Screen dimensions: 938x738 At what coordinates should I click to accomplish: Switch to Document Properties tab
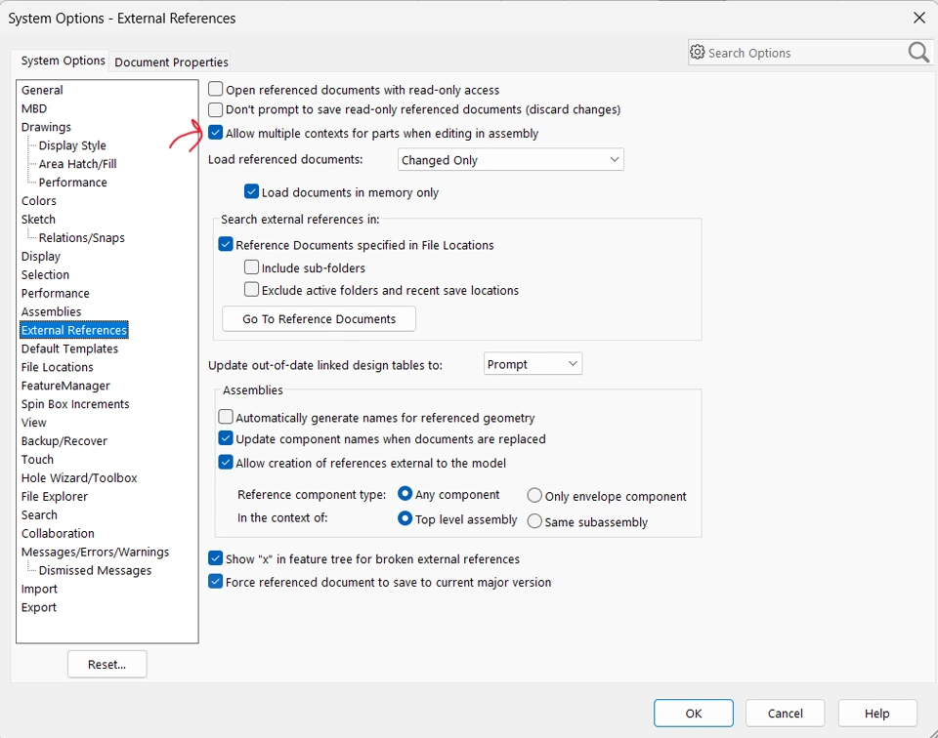171,62
